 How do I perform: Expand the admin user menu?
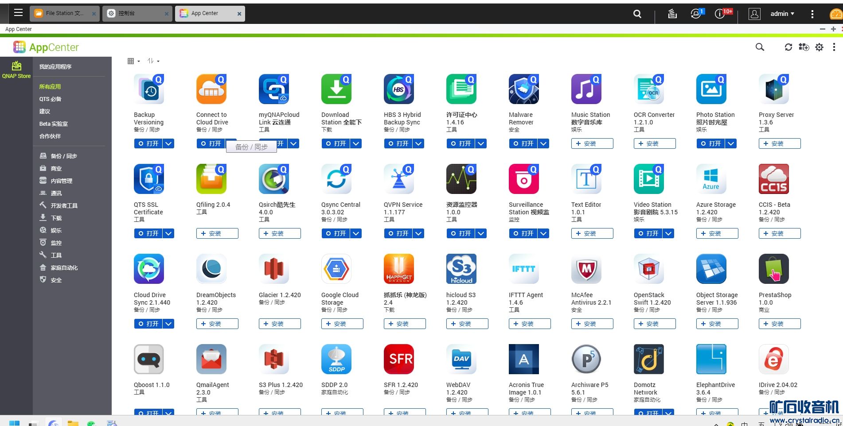782,14
